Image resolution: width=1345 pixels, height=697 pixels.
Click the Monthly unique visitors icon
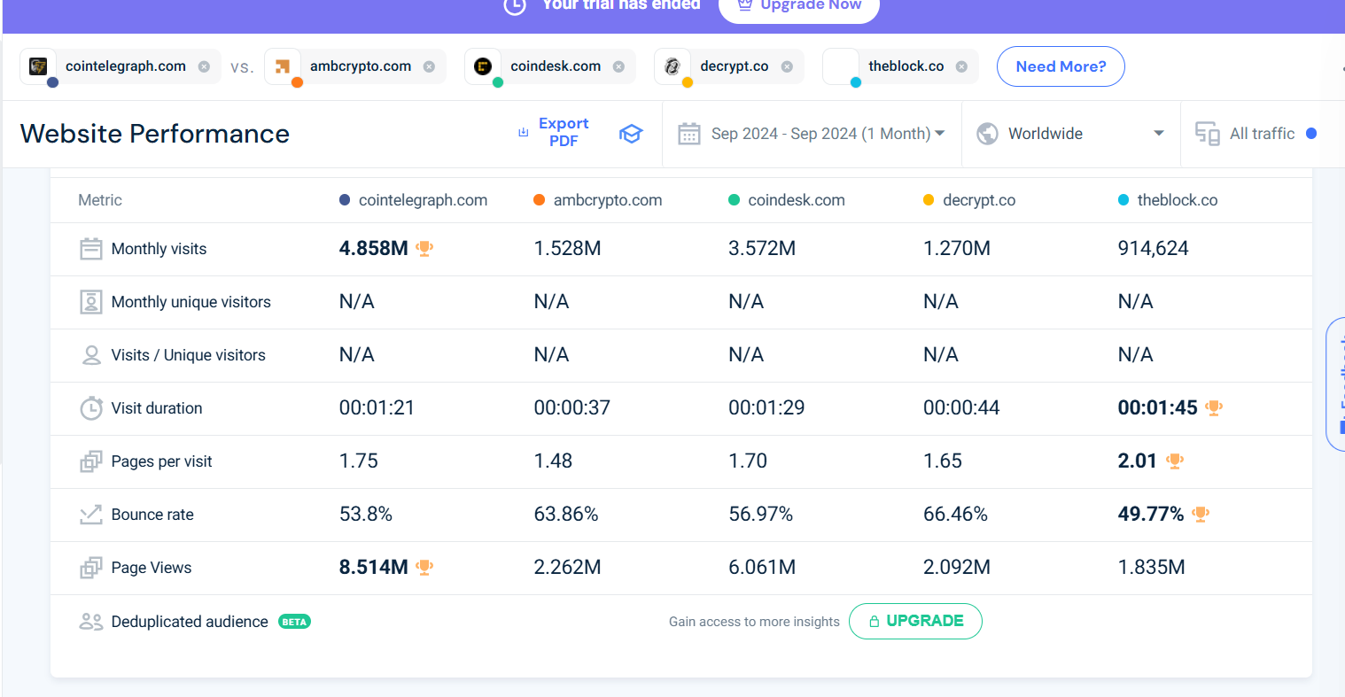tap(91, 302)
